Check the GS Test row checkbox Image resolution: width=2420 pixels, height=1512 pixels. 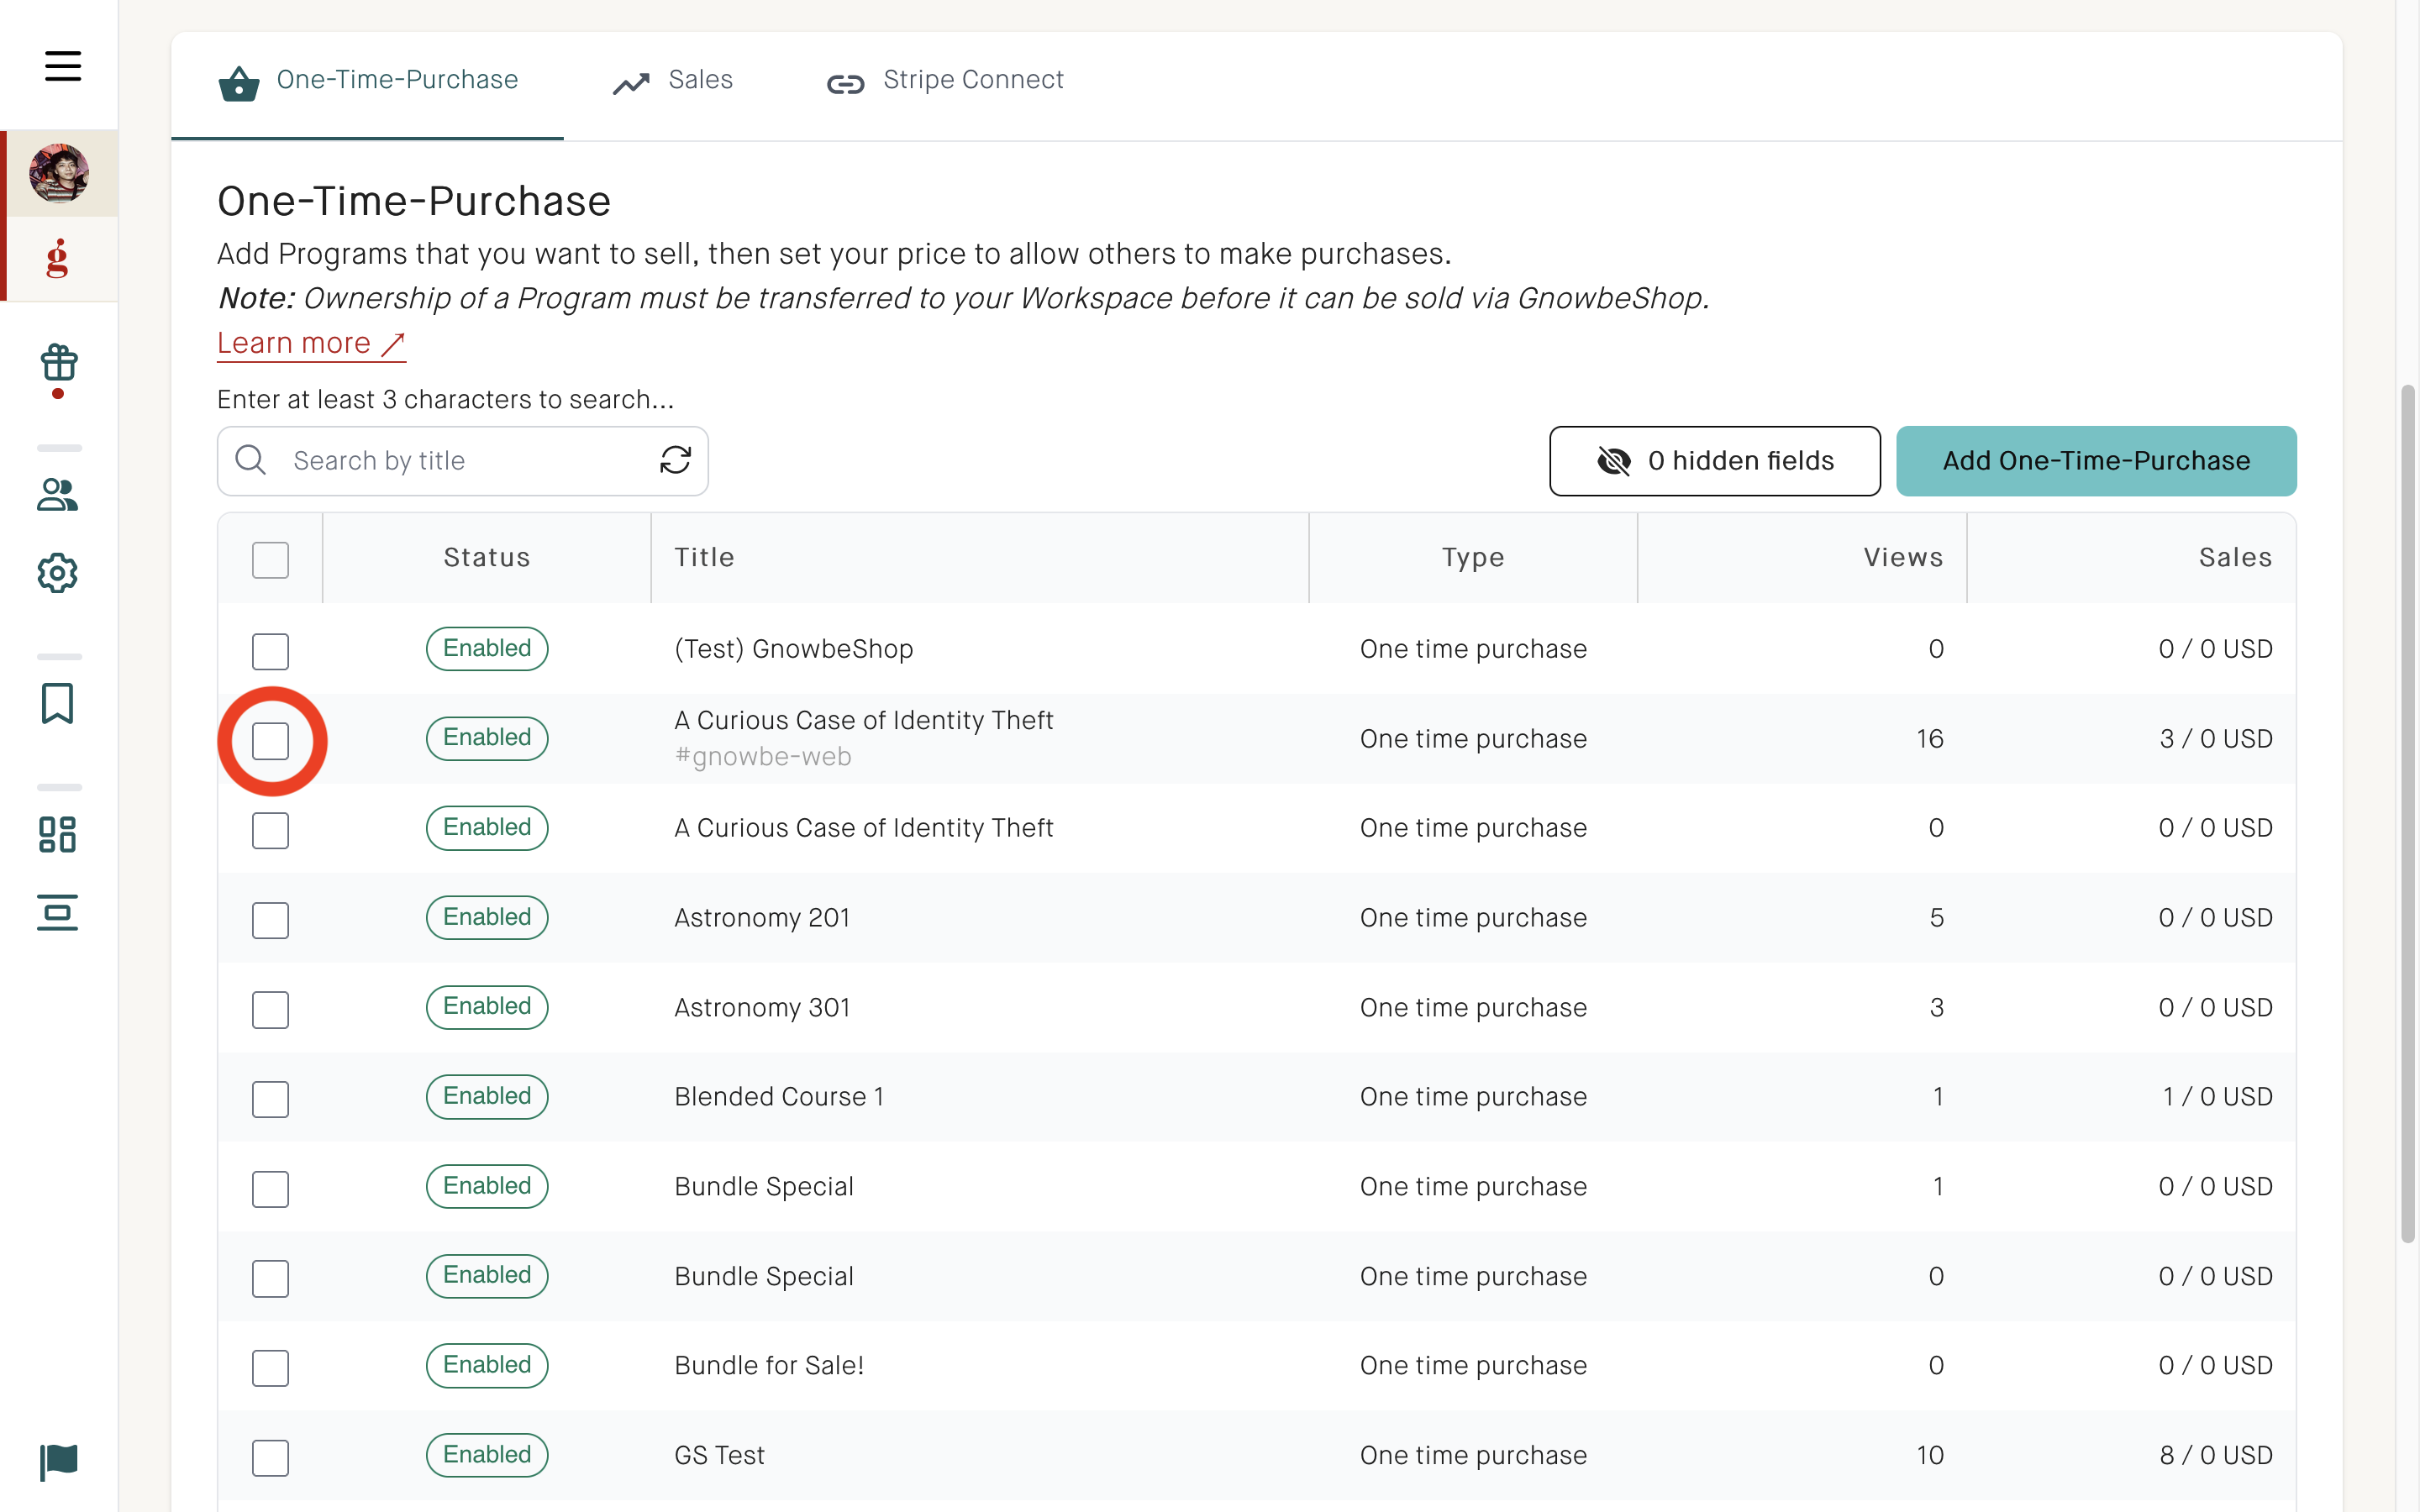[271, 1458]
